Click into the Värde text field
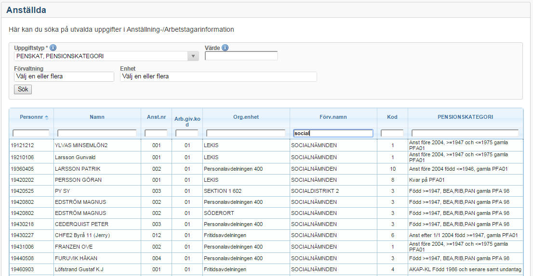Screen dimensions: 533x276 pos(241,56)
